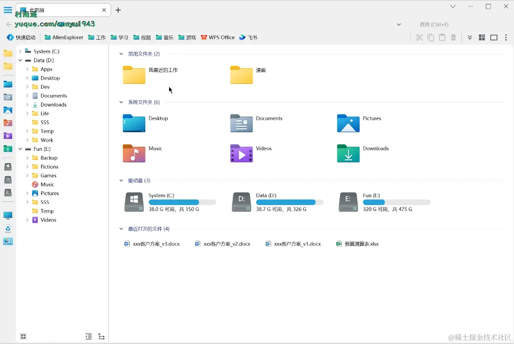Toggle the preview pane rectangle icon
Image resolution: width=514 pixels, height=344 pixels.
[x=494, y=38]
